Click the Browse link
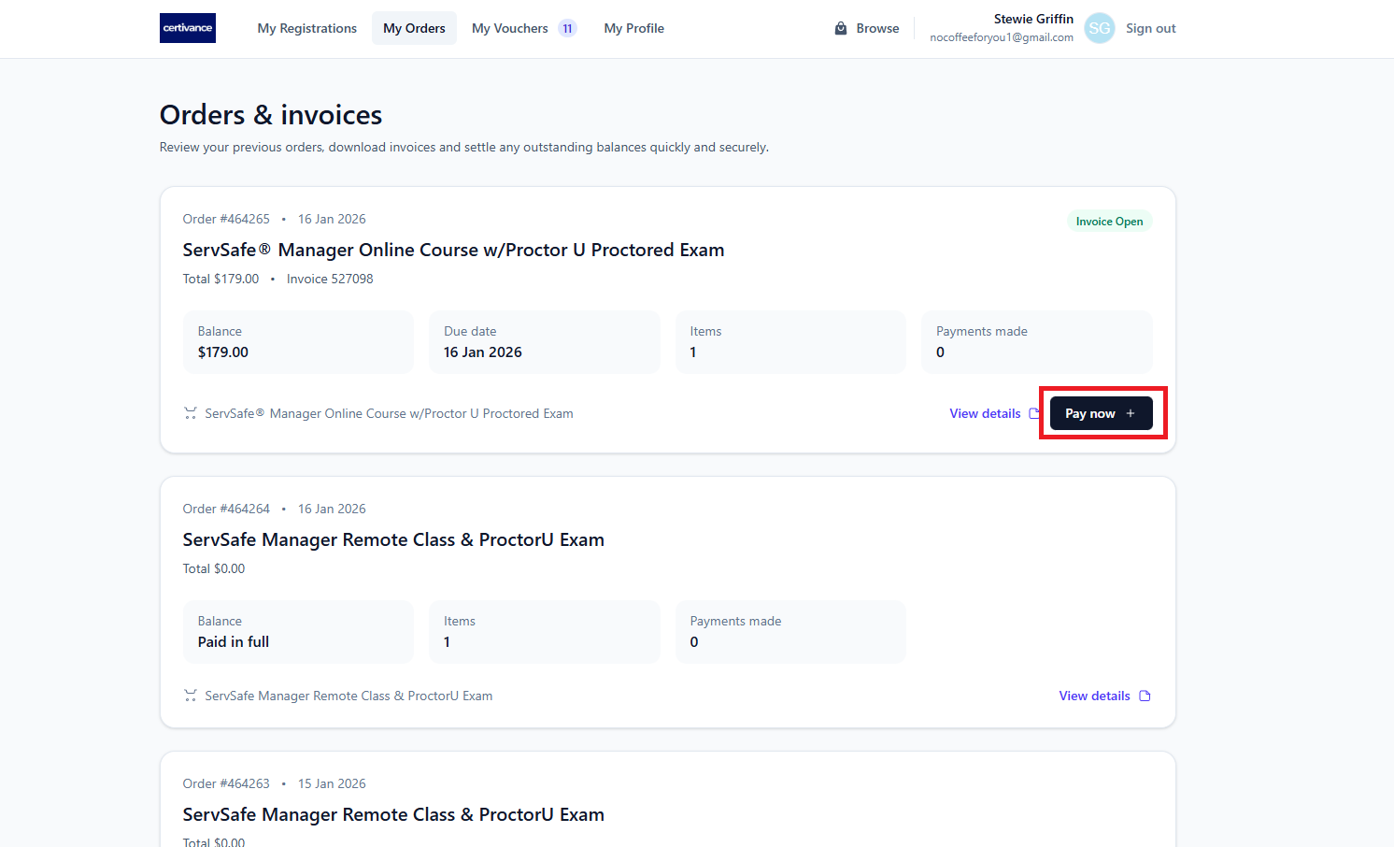Image resolution: width=1394 pixels, height=847 pixels. [x=877, y=28]
